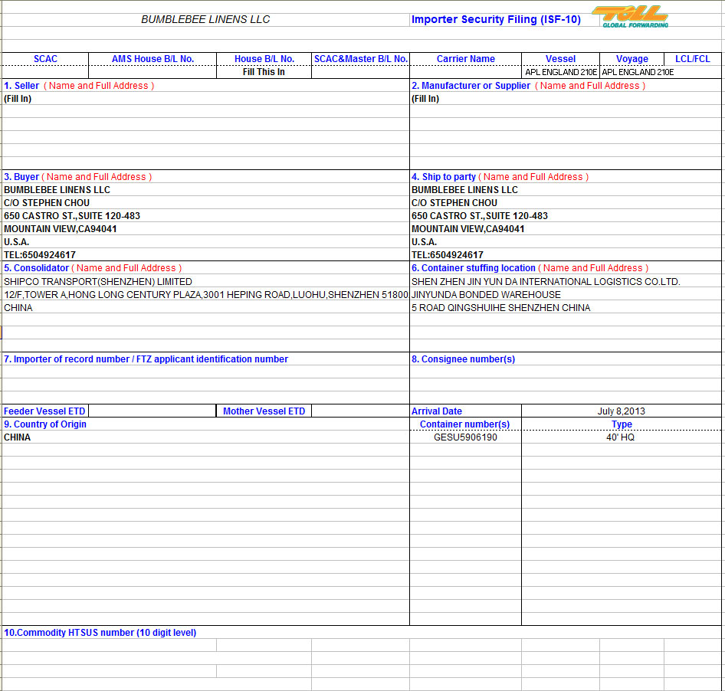Click the '3. Buyer' section heading
The width and height of the screenshot is (725, 691).
(x=77, y=176)
